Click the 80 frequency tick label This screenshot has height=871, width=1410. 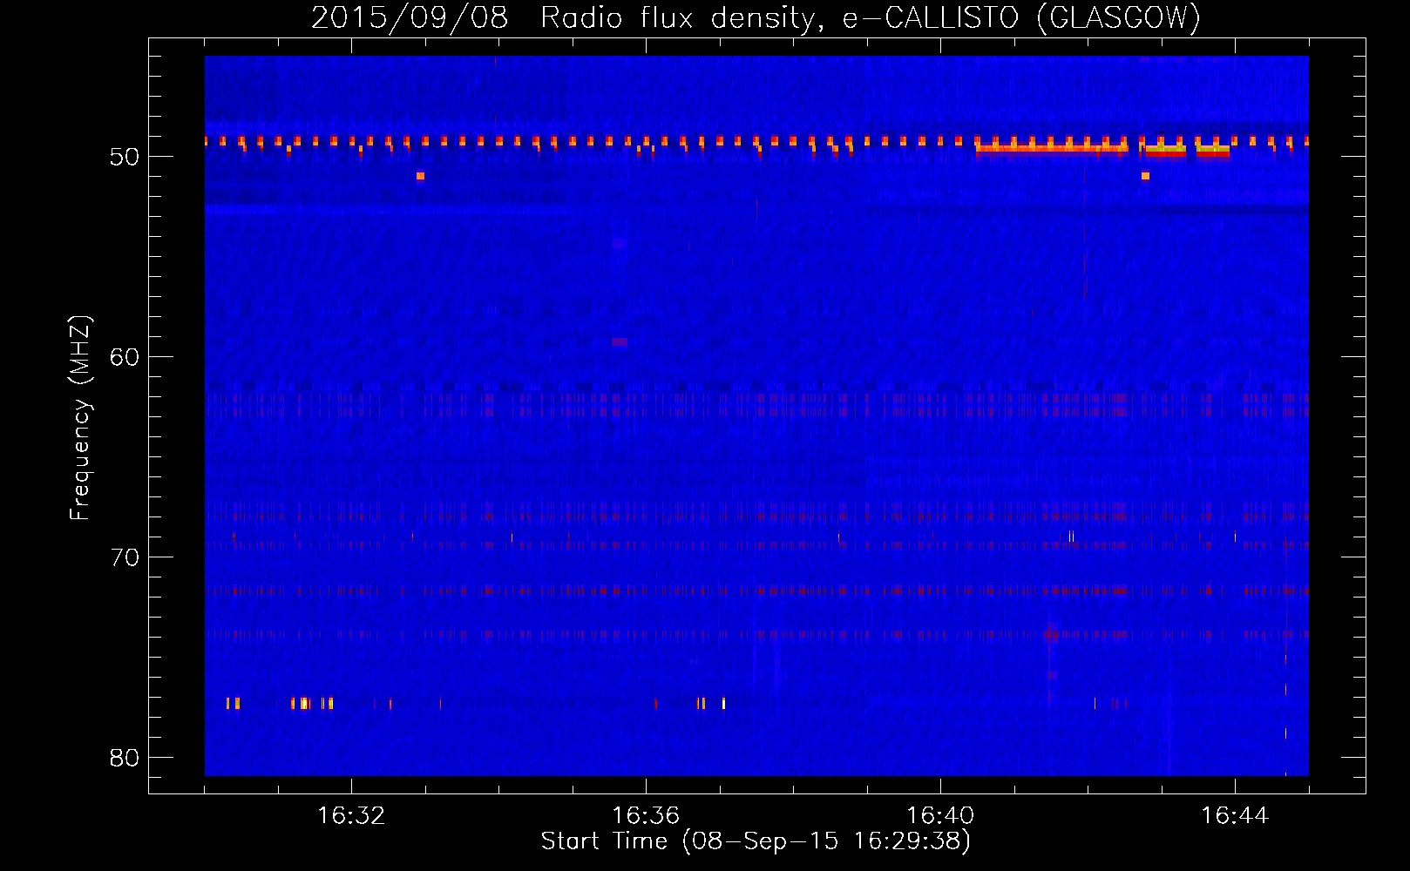coord(125,758)
